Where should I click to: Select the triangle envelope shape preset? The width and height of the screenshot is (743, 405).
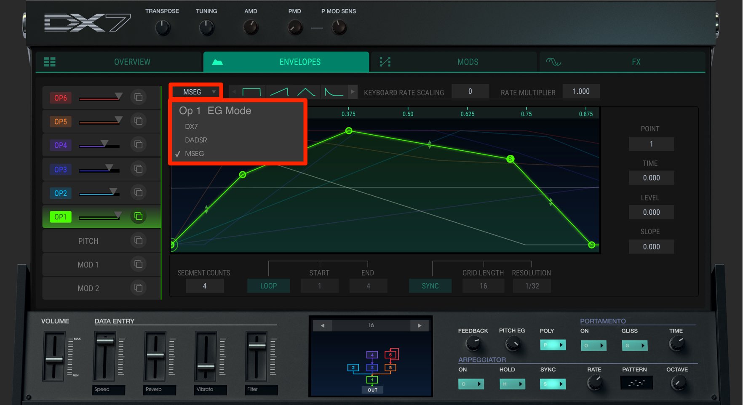[306, 92]
